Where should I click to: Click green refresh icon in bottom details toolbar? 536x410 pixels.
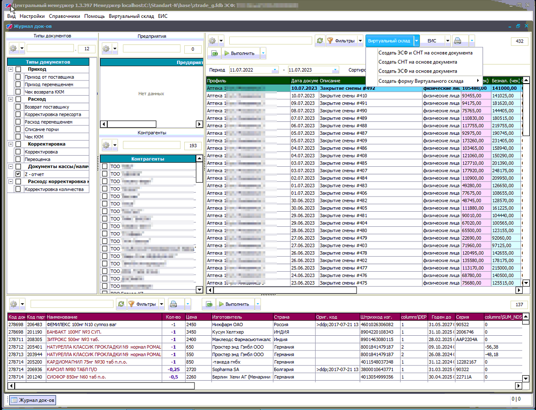tap(121, 304)
